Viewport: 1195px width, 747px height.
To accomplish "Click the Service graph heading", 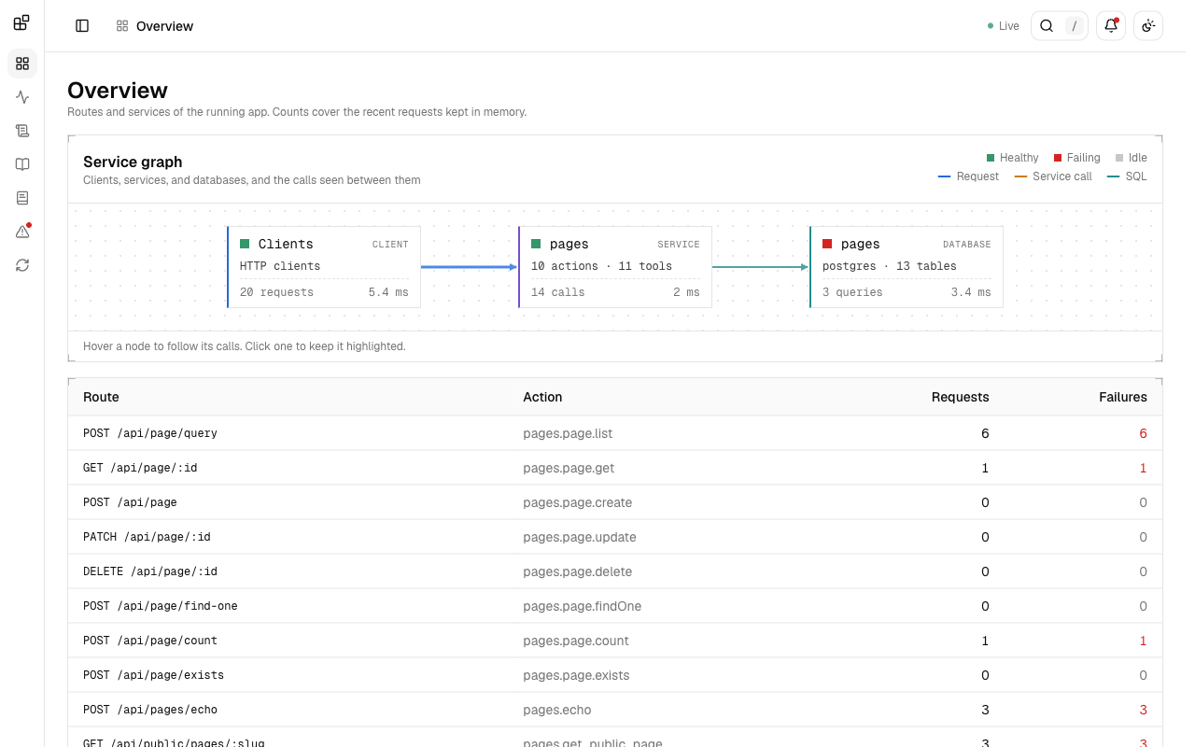I will 133,162.
